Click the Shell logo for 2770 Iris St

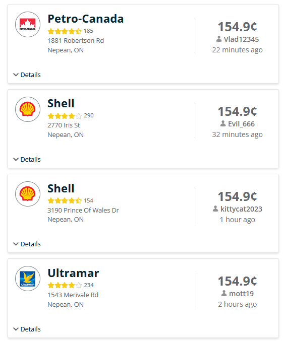28,109
